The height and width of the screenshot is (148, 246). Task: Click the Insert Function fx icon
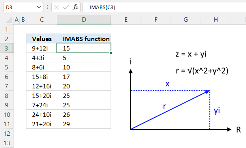pyautogui.click(x=75, y=7)
